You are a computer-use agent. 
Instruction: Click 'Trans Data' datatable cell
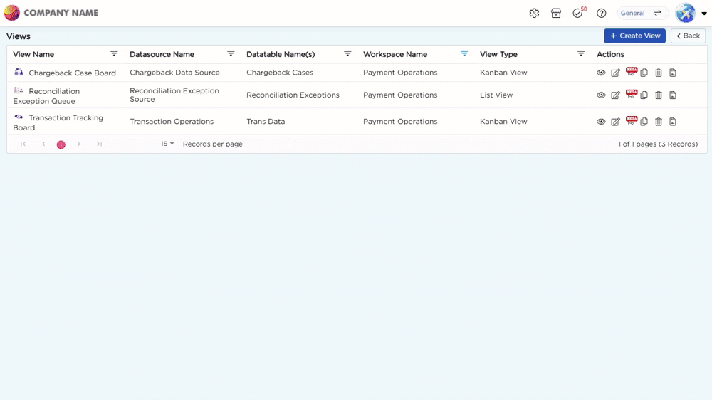(266, 122)
